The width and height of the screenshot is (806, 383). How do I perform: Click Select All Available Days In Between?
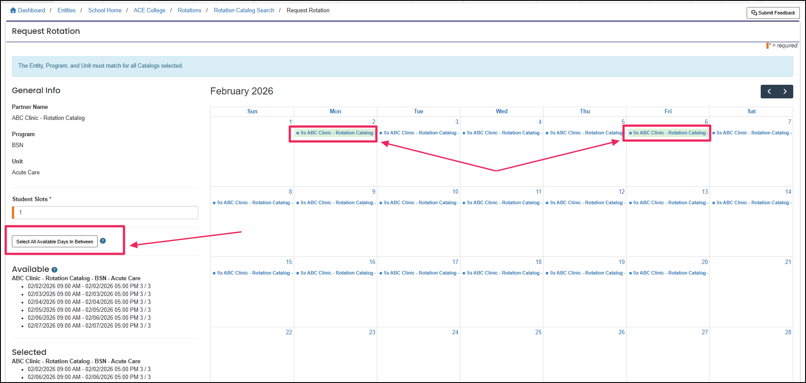point(55,242)
